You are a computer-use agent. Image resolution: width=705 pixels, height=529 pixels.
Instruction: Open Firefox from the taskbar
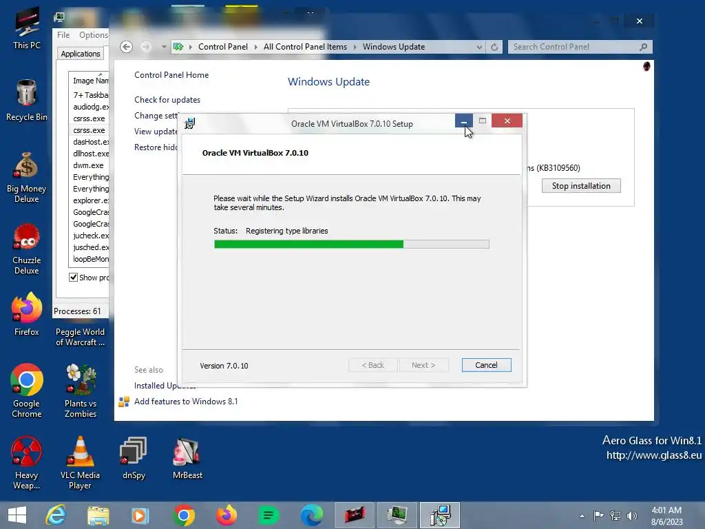(x=226, y=515)
